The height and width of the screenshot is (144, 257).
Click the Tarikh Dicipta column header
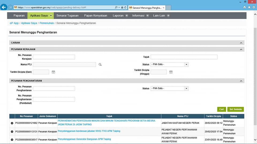214,116
